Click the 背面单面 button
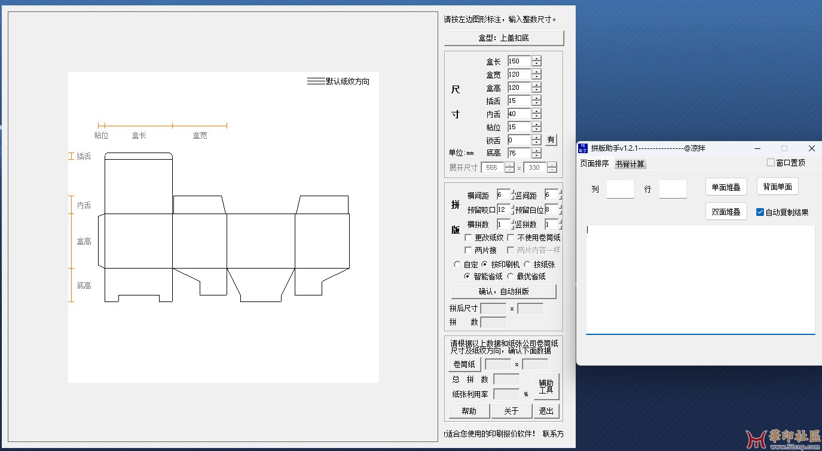The height and width of the screenshot is (451, 822). [x=778, y=187]
